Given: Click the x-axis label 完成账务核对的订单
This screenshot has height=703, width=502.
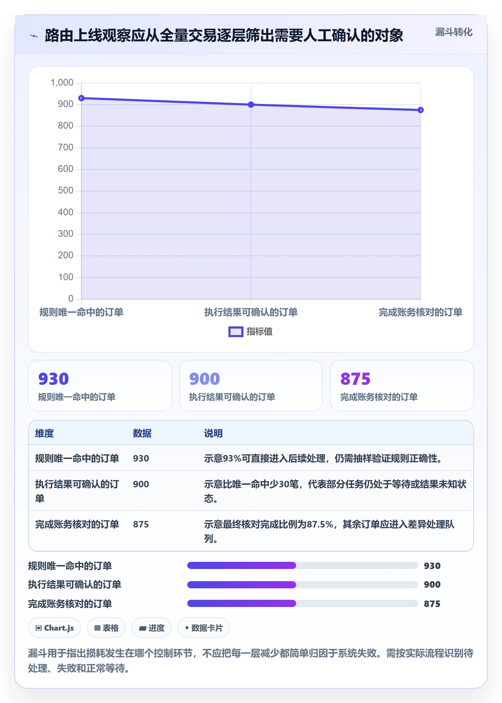Looking at the screenshot, I should 421,312.
